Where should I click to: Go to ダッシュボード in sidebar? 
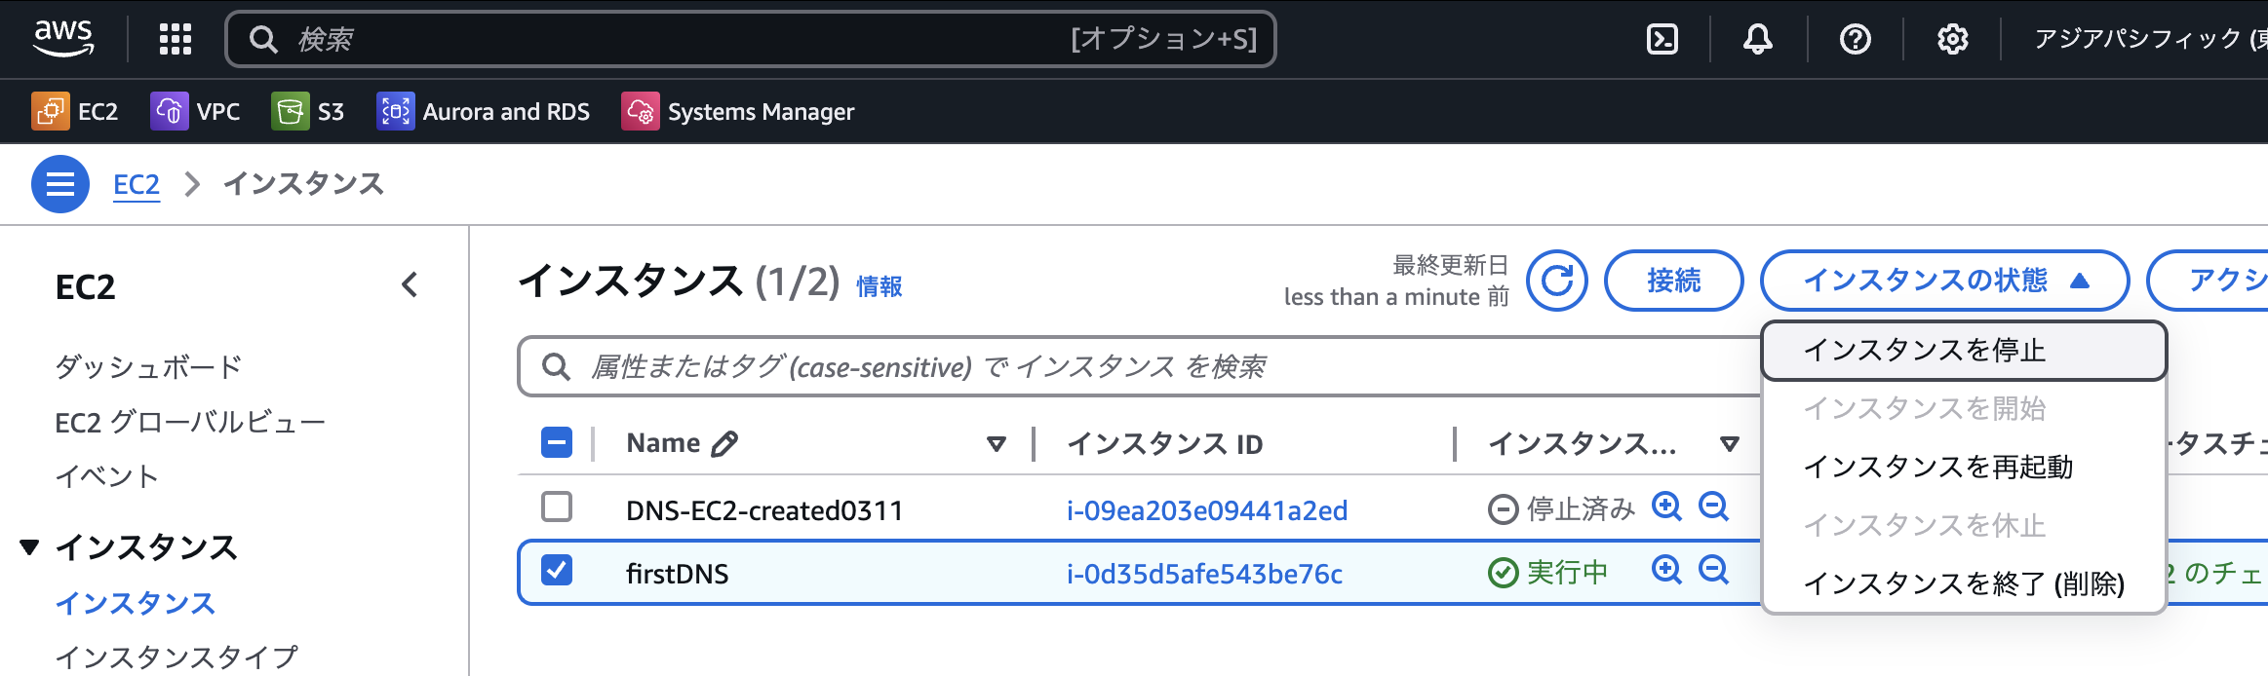click(x=148, y=367)
